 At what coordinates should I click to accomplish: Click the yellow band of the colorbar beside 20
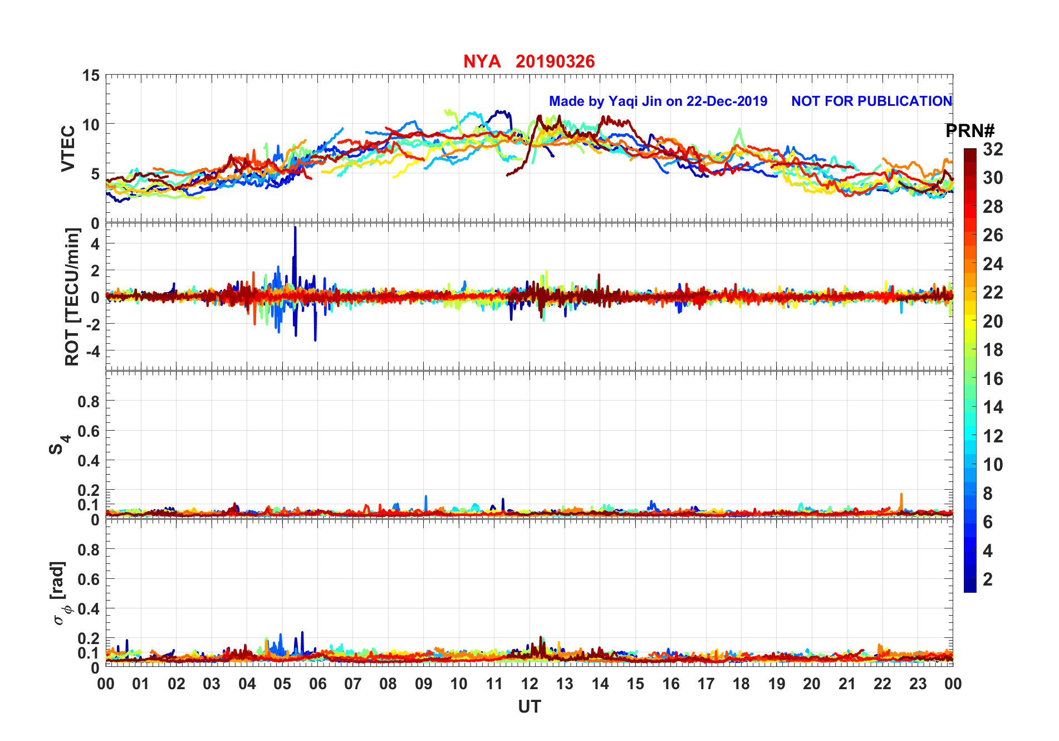click(x=970, y=321)
